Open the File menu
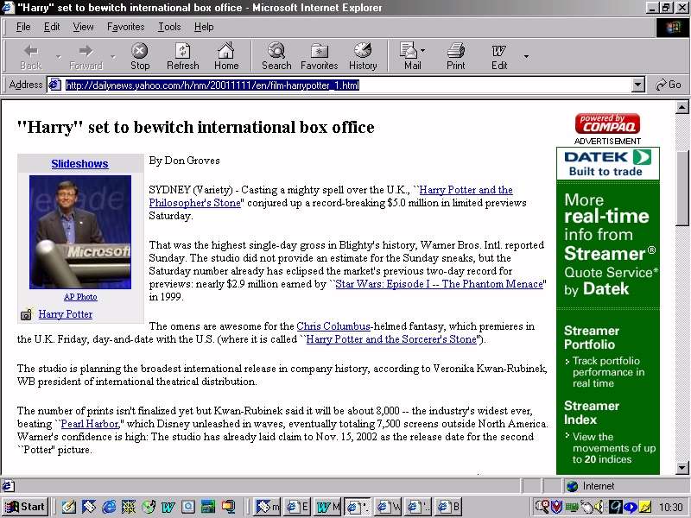The width and height of the screenshot is (691, 518). pos(23,27)
